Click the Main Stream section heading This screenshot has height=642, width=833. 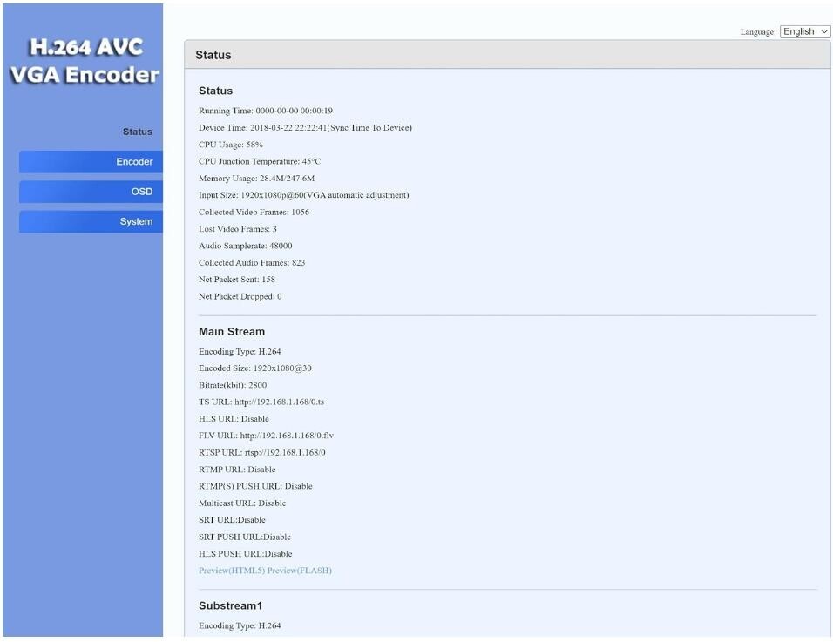click(232, 332)
